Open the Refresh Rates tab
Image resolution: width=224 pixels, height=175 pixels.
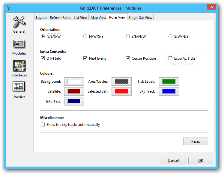(60, 18)
